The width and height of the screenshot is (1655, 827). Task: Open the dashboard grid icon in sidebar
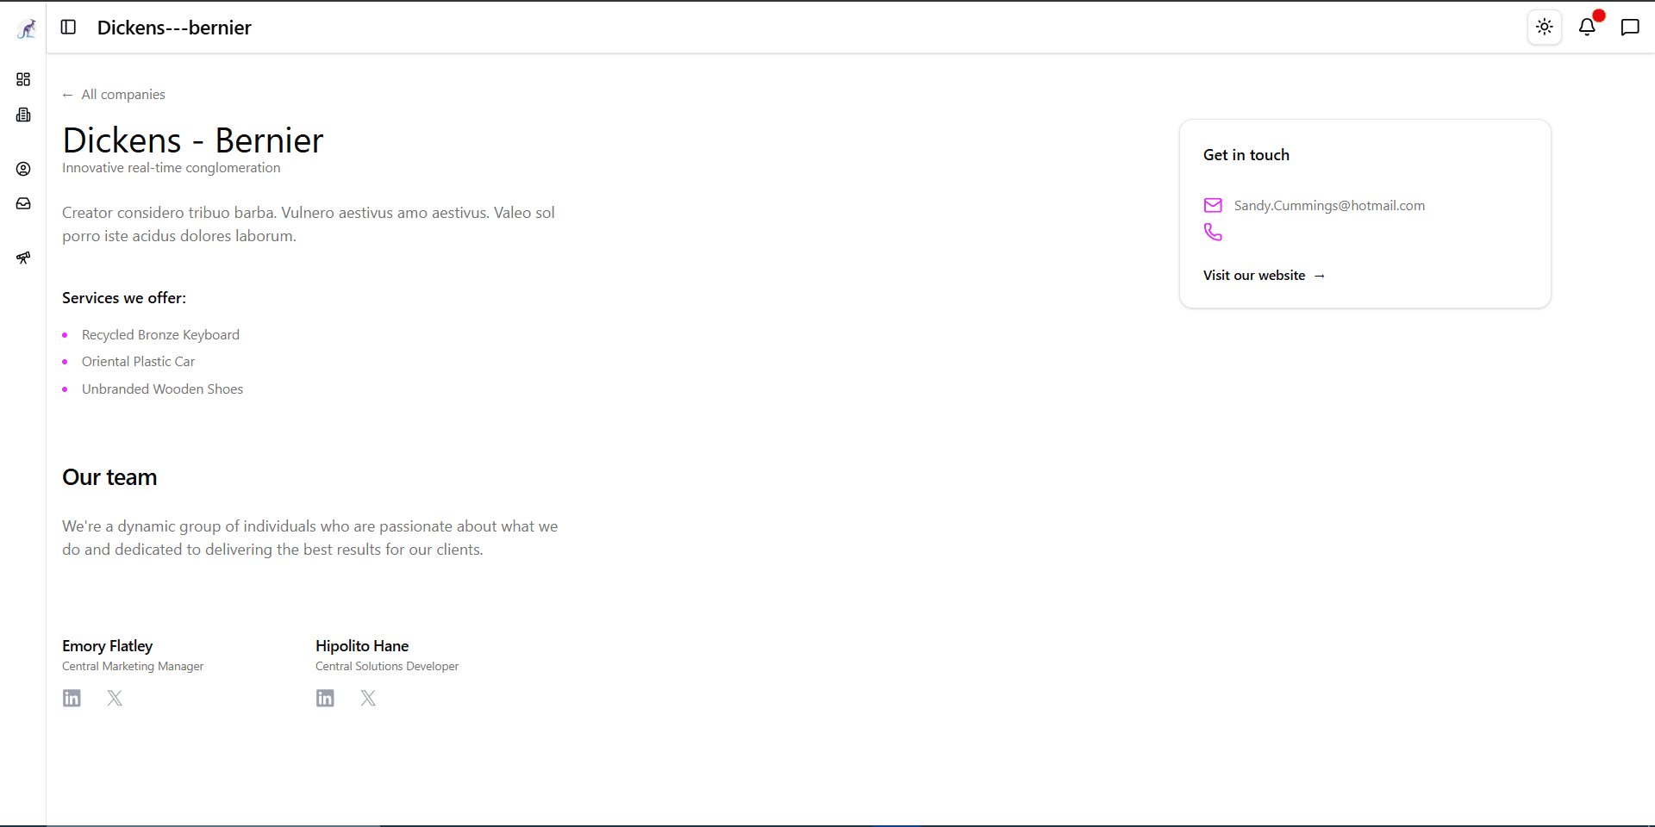coord(23,79)
